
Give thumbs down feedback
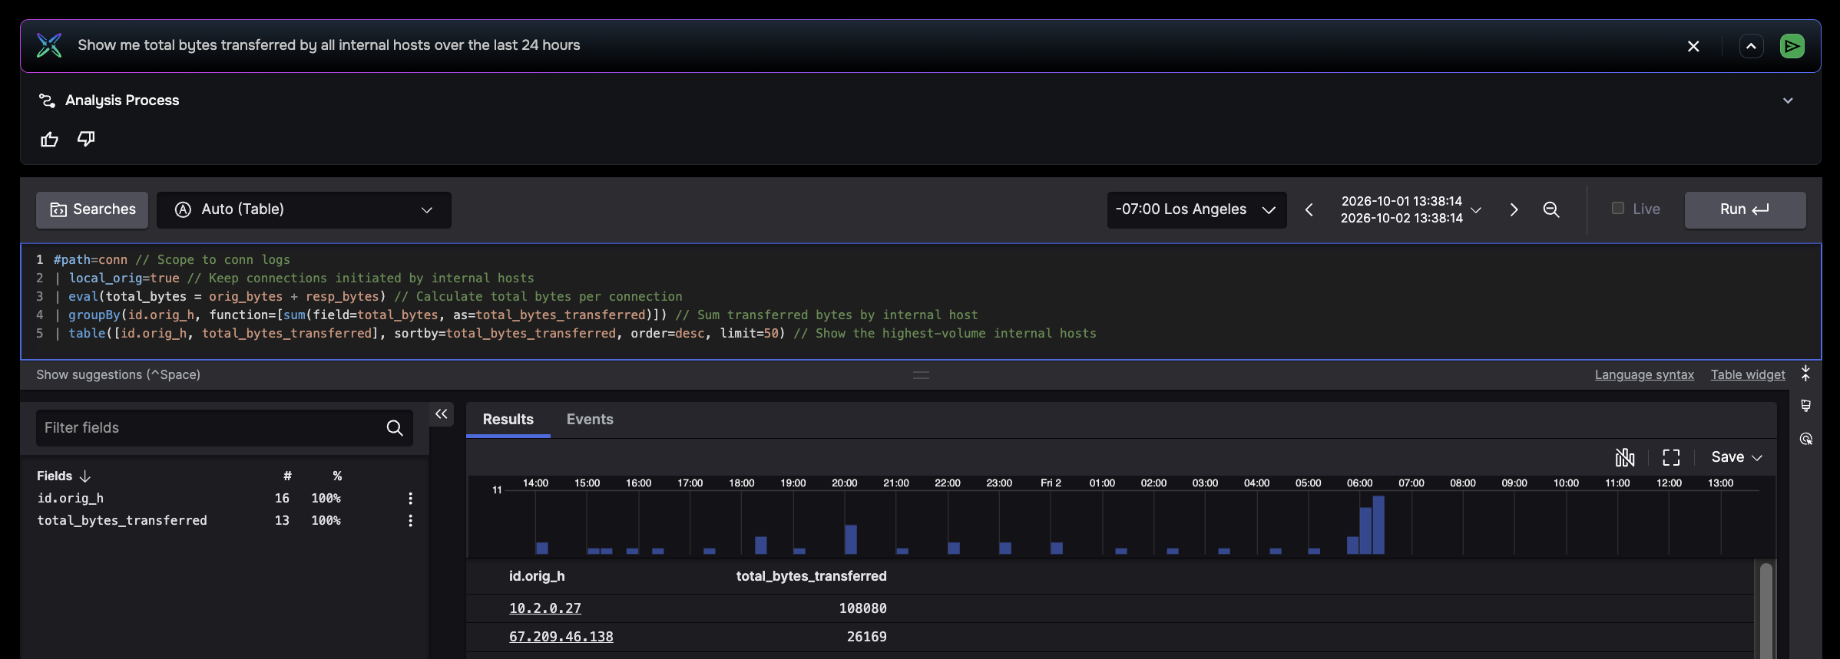(x=86, y=139)
